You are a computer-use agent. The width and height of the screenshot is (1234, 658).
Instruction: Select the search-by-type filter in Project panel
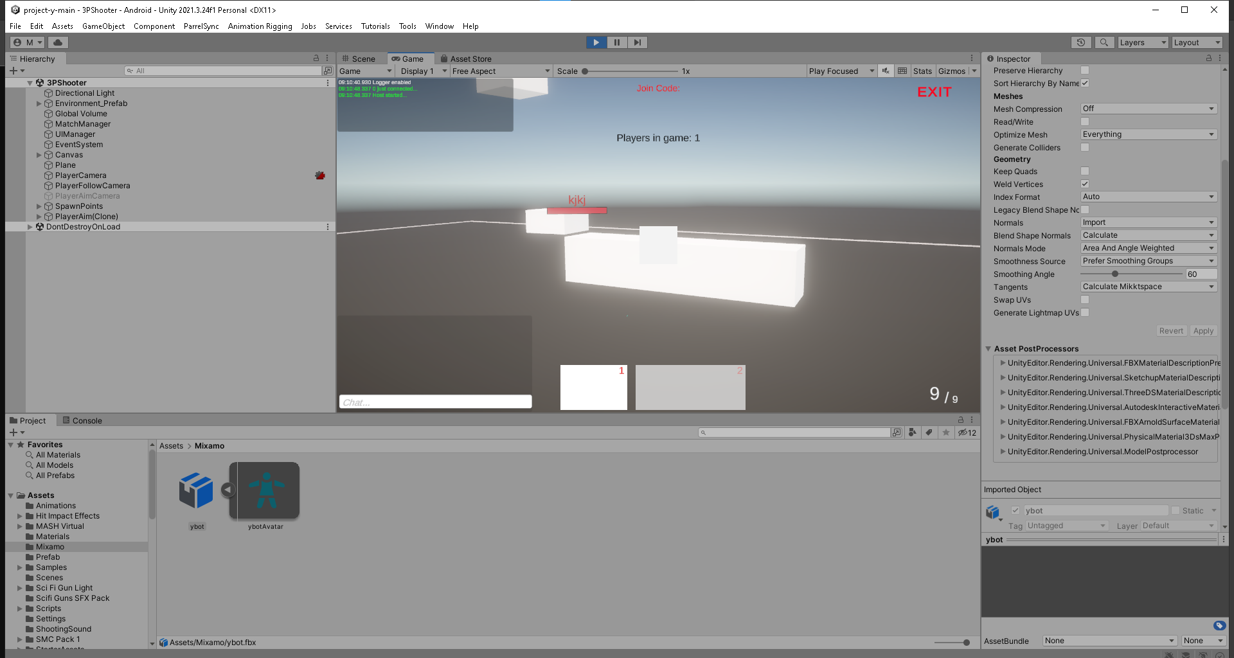pos(913,432)
